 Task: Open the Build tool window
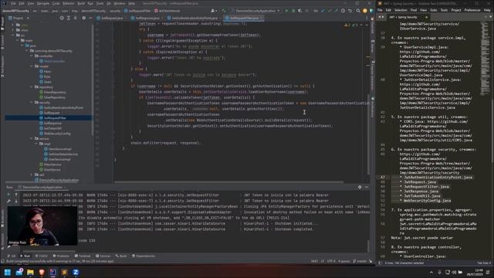coord(121,256)
